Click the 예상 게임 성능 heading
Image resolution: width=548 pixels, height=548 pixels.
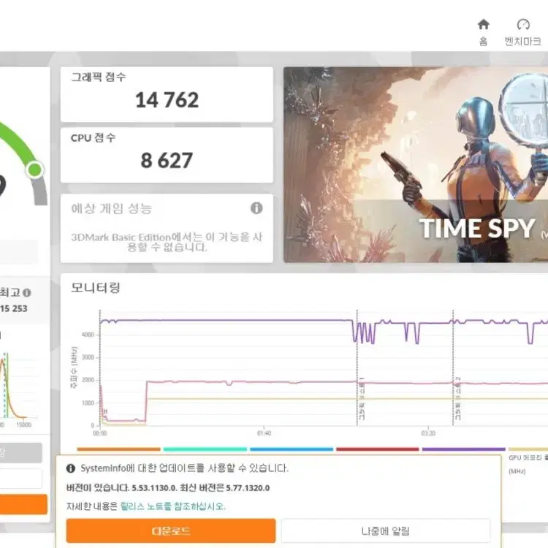coord(112,208)
